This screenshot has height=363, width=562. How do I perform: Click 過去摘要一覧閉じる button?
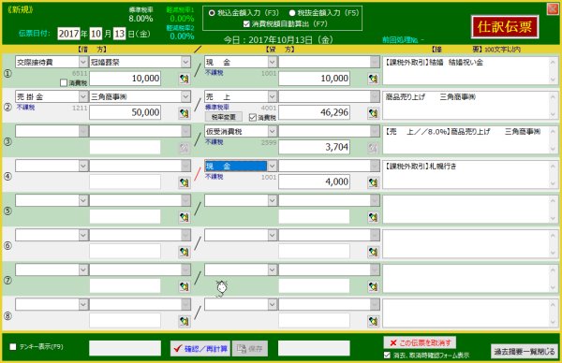pyautogui.click(x=524, y=351)
